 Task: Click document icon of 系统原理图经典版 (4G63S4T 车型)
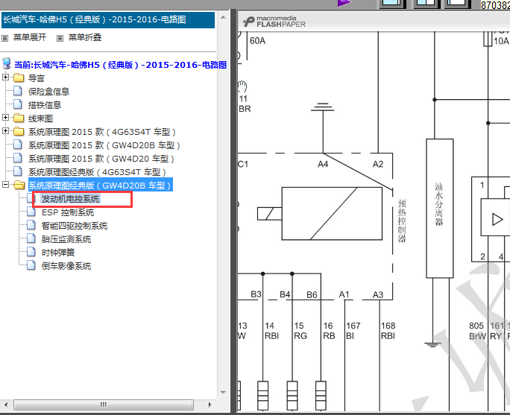point(18,171)
